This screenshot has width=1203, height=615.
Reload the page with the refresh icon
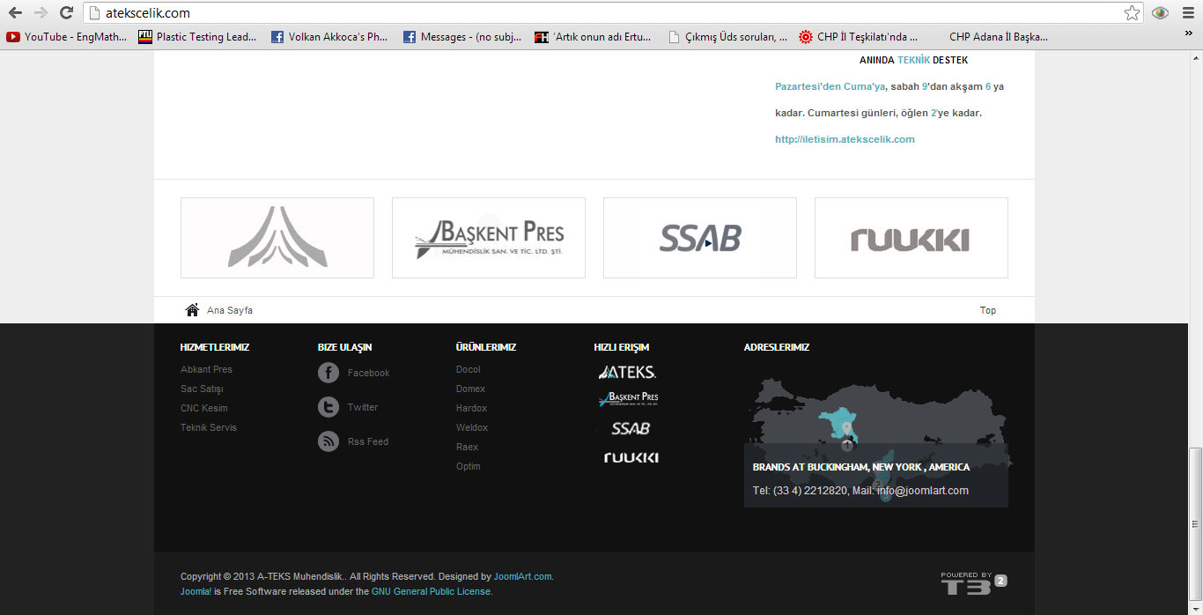point(66,13)
